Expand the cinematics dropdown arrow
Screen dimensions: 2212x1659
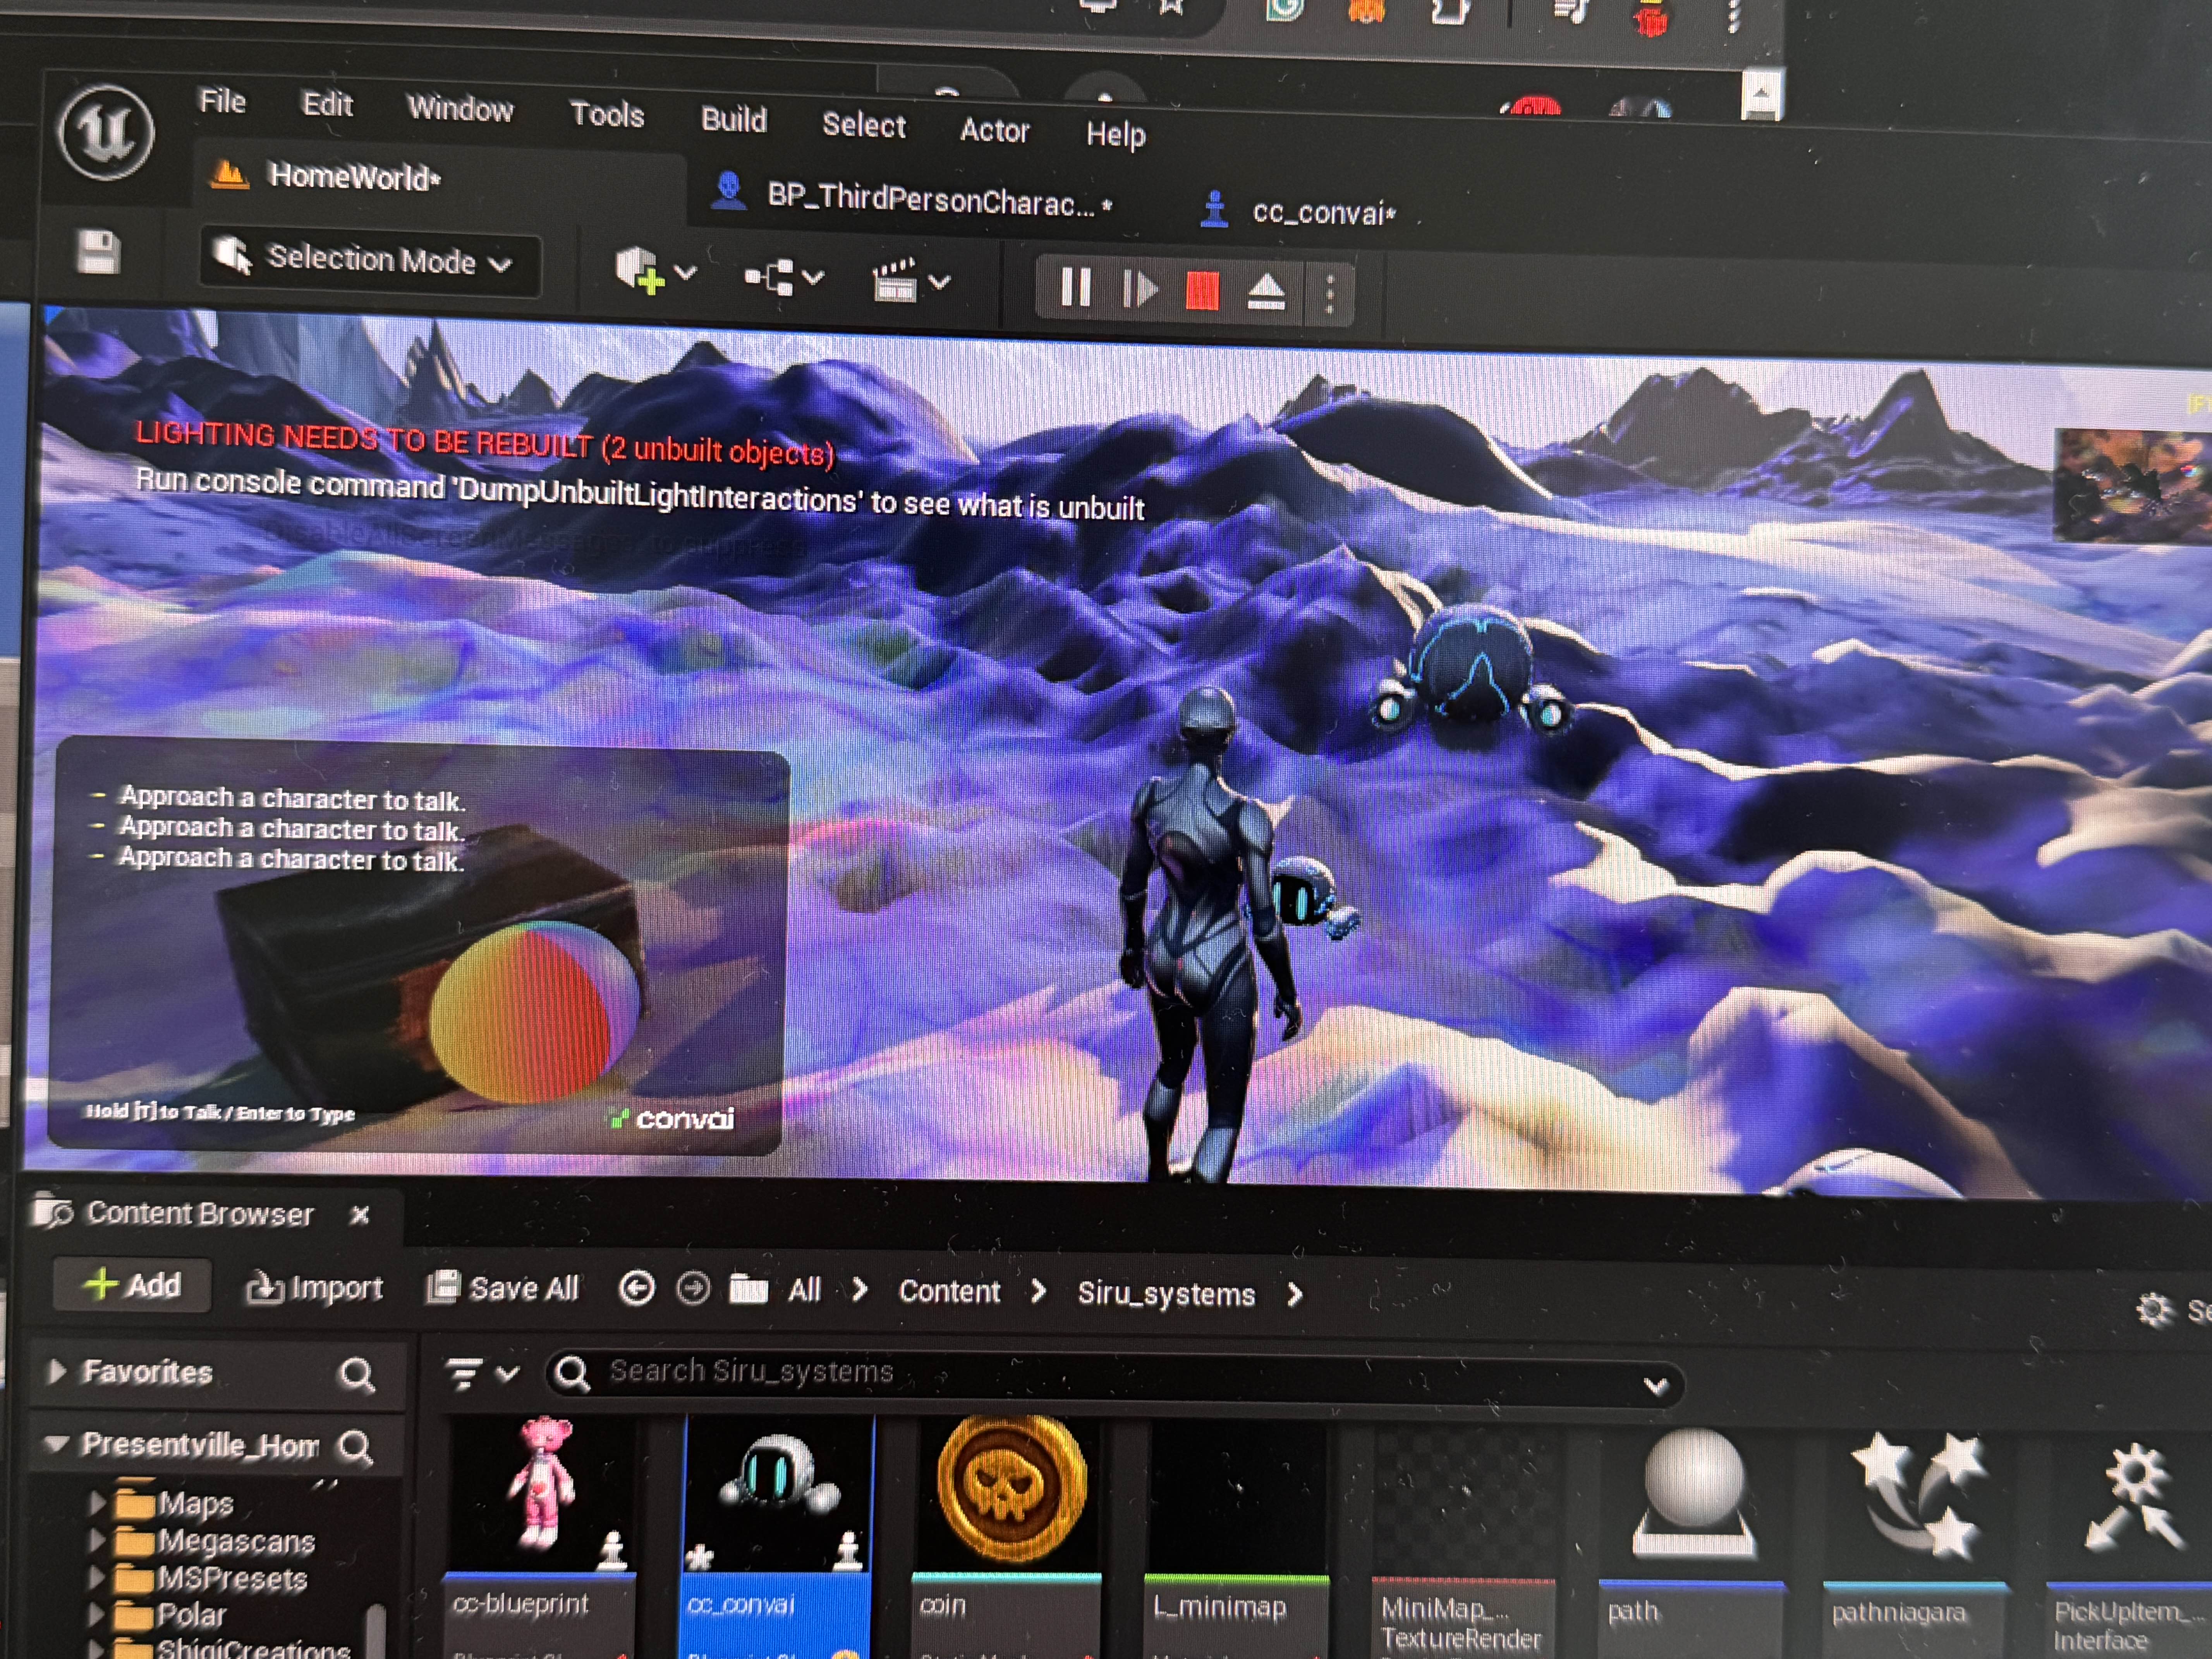[x=939, y=283]
